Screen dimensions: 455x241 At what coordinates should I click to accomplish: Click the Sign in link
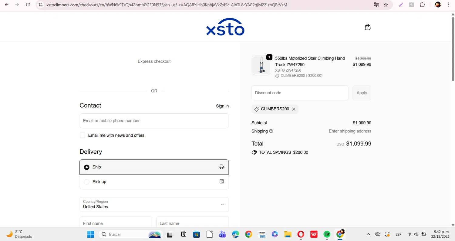[x=222, y=106]
